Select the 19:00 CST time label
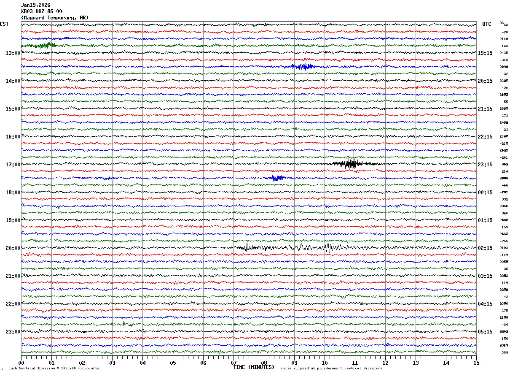510x374 pixels. click(x=13, y=220)
